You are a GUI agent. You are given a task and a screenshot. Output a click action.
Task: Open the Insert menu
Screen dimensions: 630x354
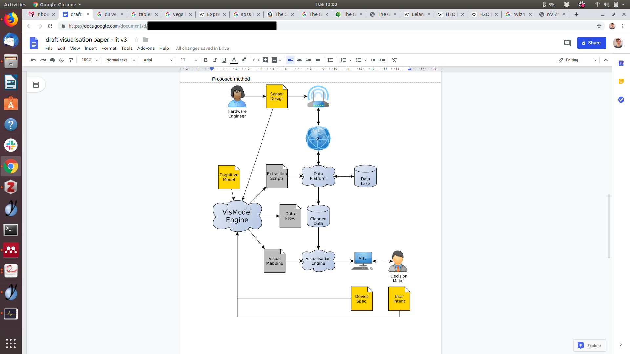[91, 48]
